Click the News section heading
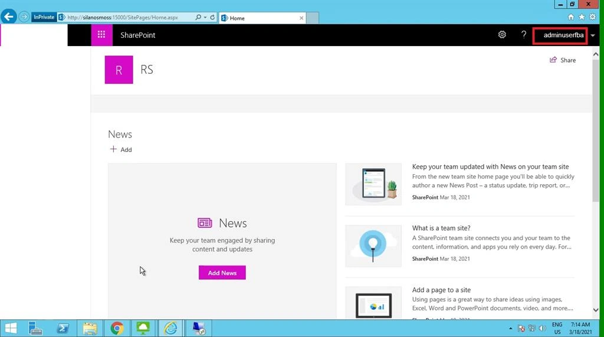604x337 pixels. pyautogui.click(x=120, y=134)
